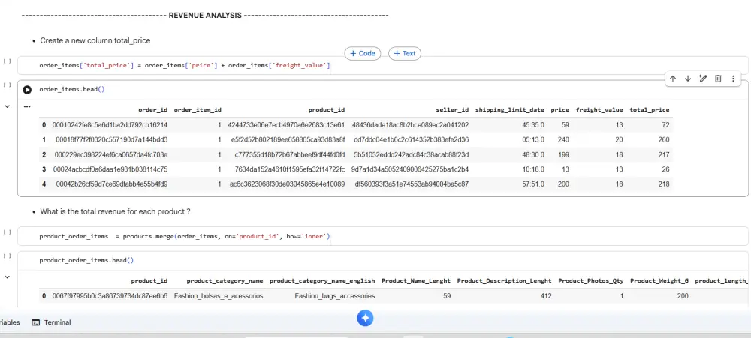Screen dimensions: 751x338
Task: Click the Product_Photos_Qty column header
Action: pyautogui.click(x=591, y=281)
